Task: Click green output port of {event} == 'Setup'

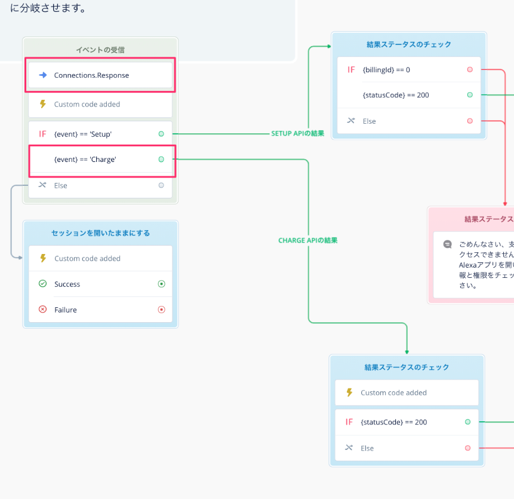Action: [161, 134]
